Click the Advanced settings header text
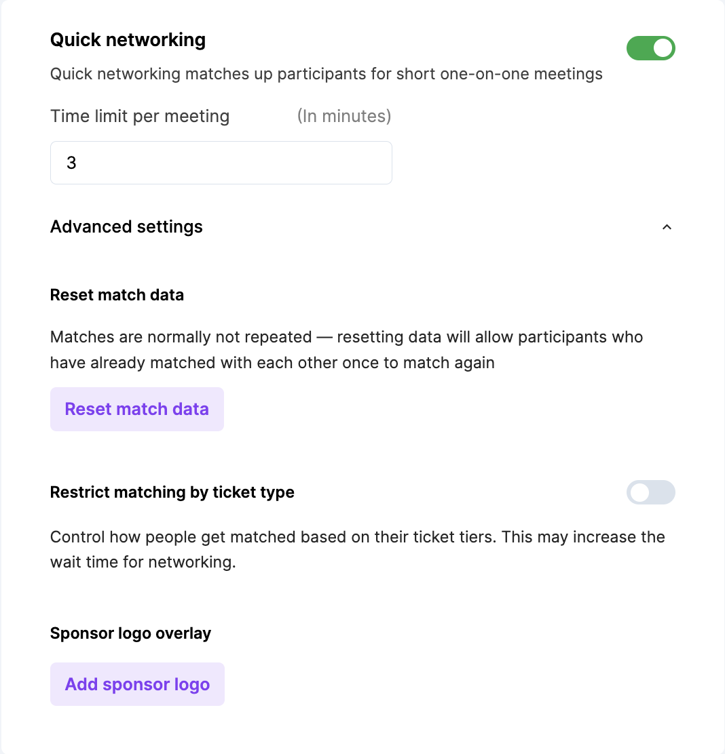 point(126,226)
